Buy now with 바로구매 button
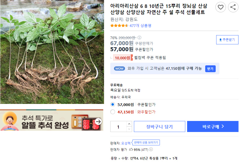Image resolution: width=239 pixels, height=164 pixels. point(213,126)
